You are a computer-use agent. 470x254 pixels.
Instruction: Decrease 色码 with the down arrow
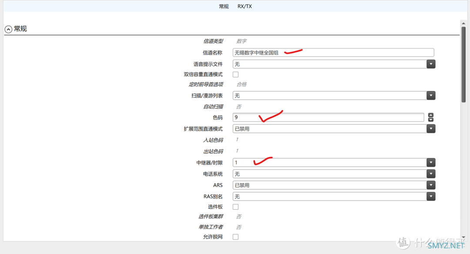click(x=431, y=120)
